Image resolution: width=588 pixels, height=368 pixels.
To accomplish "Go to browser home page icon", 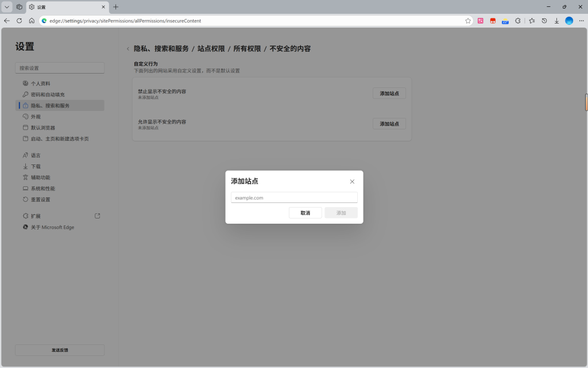I will click(32, 21).
